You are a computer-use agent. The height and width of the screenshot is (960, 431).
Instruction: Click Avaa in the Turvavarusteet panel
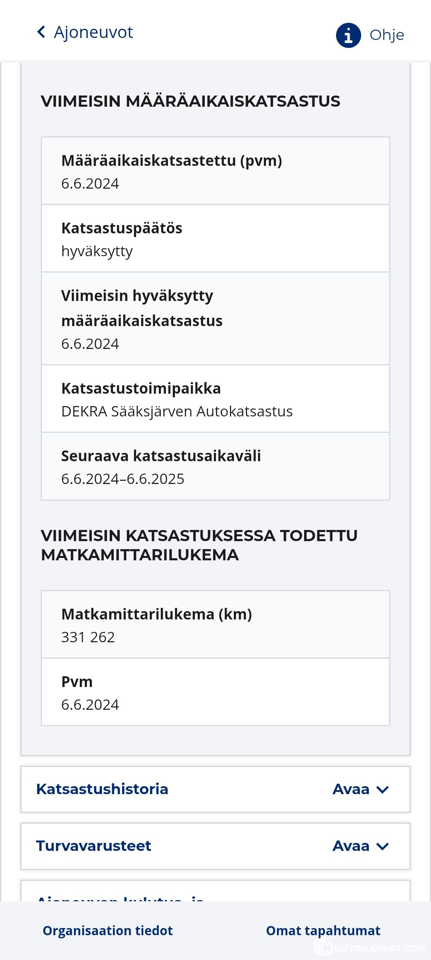tap(351, 846)
